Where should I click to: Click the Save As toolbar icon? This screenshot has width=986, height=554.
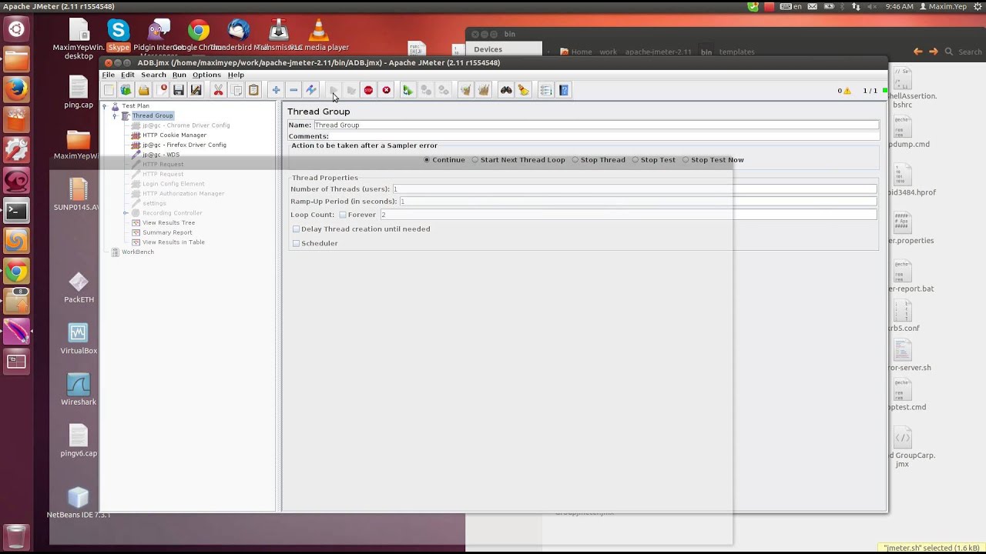(x=196, y=90)
